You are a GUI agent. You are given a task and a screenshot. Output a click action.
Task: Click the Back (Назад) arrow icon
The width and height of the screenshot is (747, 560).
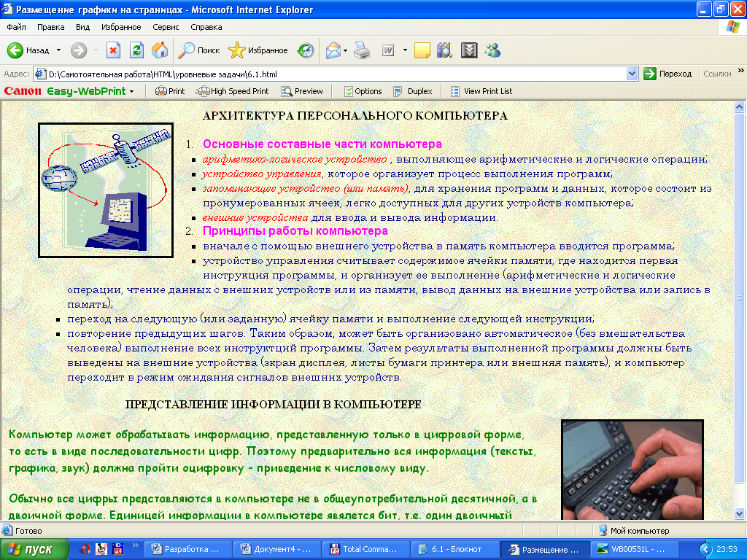pyautogui.click(x=15, y=50)
